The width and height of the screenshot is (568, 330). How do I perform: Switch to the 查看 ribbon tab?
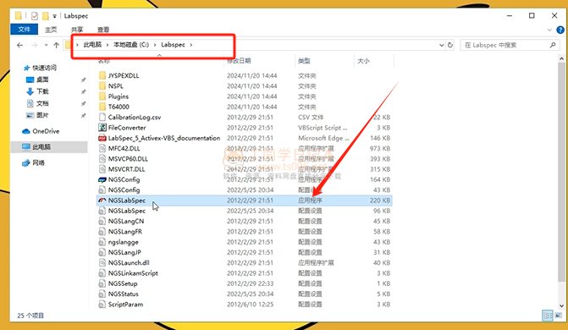[x=103, y=30]
